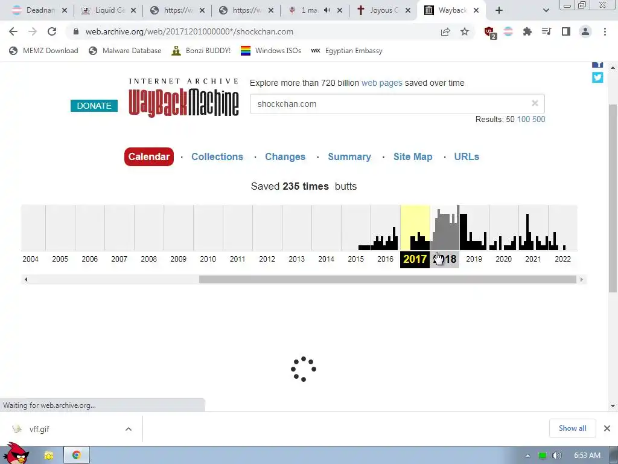Select year 2022 on the timeline
Image resolution: width=618 pixels, height=464 pixels.
click(x=562, y=259)
